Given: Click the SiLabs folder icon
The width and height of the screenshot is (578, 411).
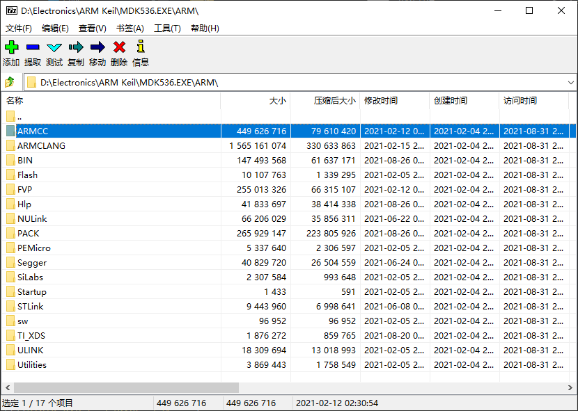Looking at the screenshot, I should [10, 277].
